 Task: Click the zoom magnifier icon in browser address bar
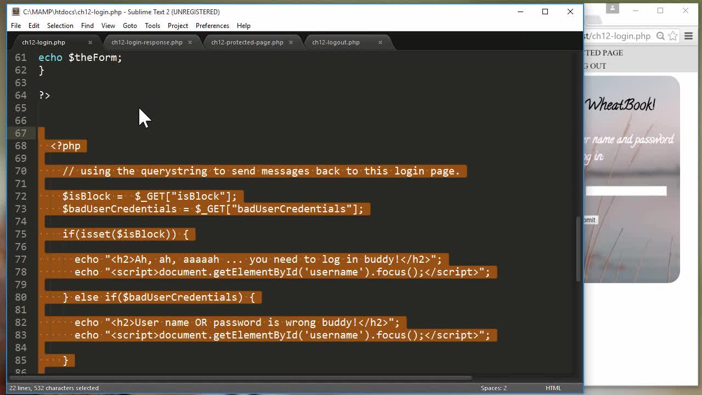pos(661,36)
